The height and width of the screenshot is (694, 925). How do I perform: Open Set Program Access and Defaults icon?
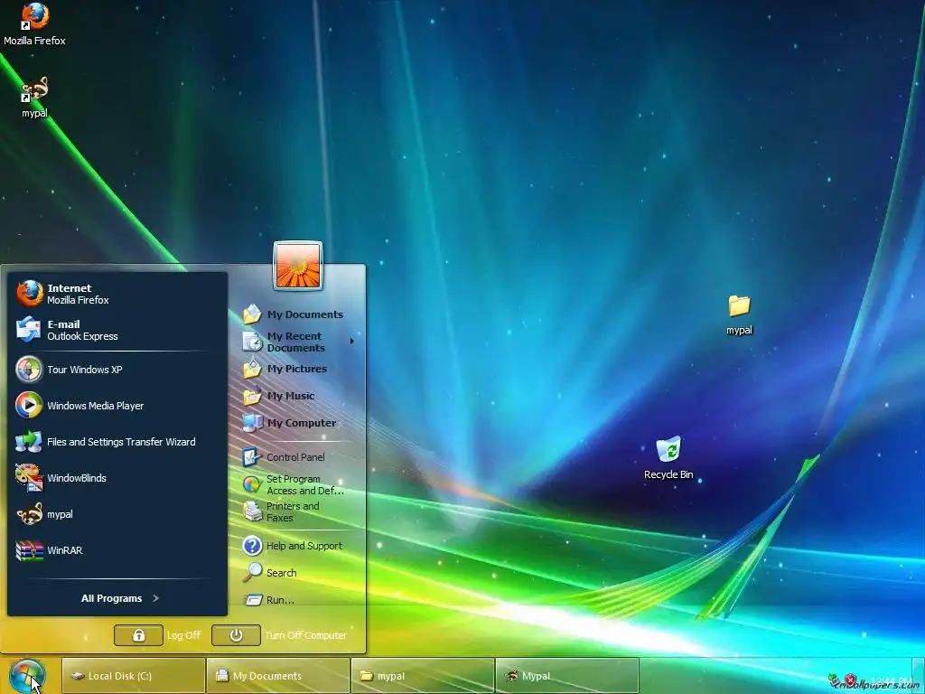(x=252, y=484)
